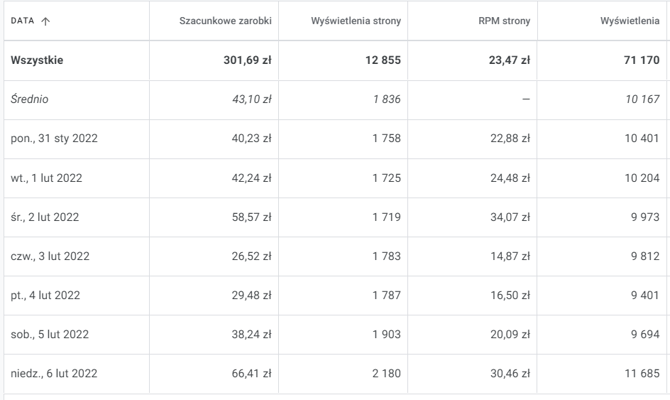Click the last column header Wyświetlenia
Viewport: 670px width, 400px height.
630,21
